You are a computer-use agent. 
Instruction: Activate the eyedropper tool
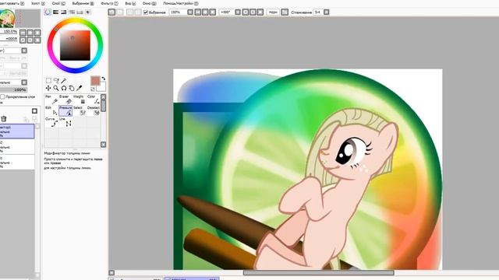click(80, 88)
